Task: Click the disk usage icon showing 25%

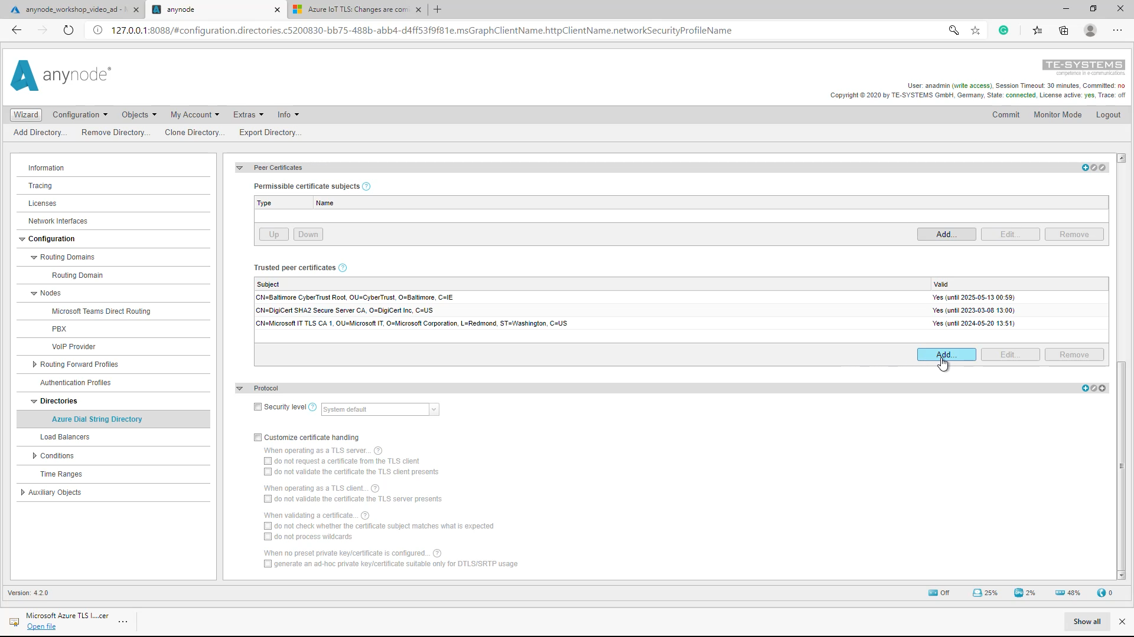Action: 977,593
